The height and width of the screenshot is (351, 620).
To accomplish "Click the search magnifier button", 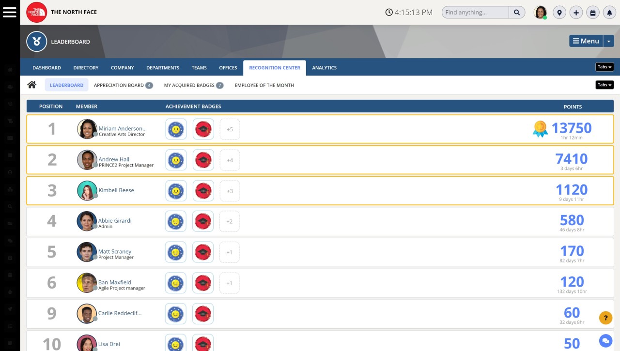I will pos(517,13).
